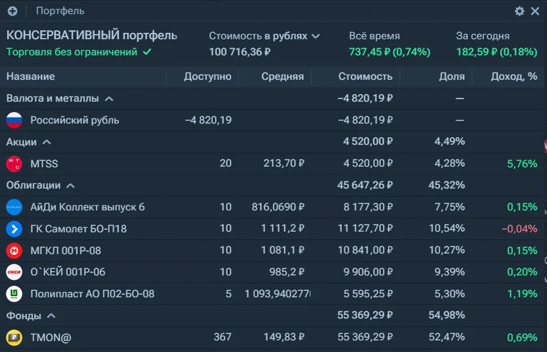Click the TMON@ fund icon
This screenshot has height=352, width=547.
[x=14, y=337]
